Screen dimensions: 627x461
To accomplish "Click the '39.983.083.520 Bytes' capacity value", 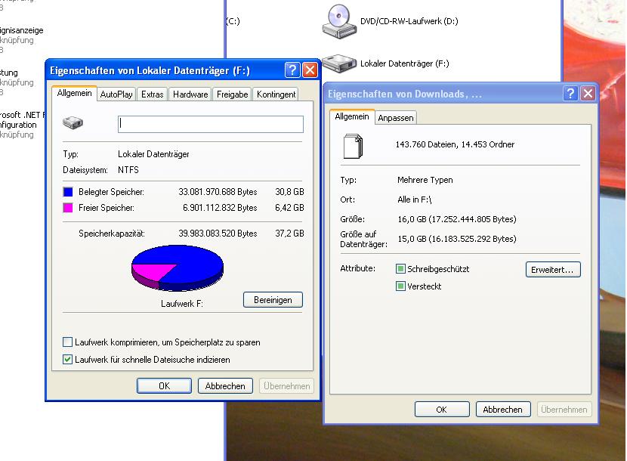I will point(218,234).
